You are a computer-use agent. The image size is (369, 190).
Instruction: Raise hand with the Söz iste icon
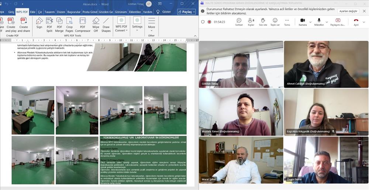pyautogui.click(x=263, y=22)
